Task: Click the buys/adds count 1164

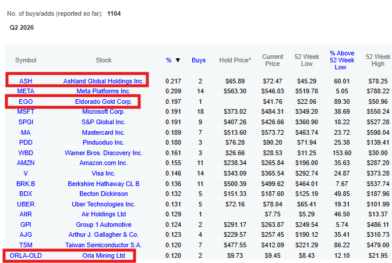Action: [x=114, y=14]
